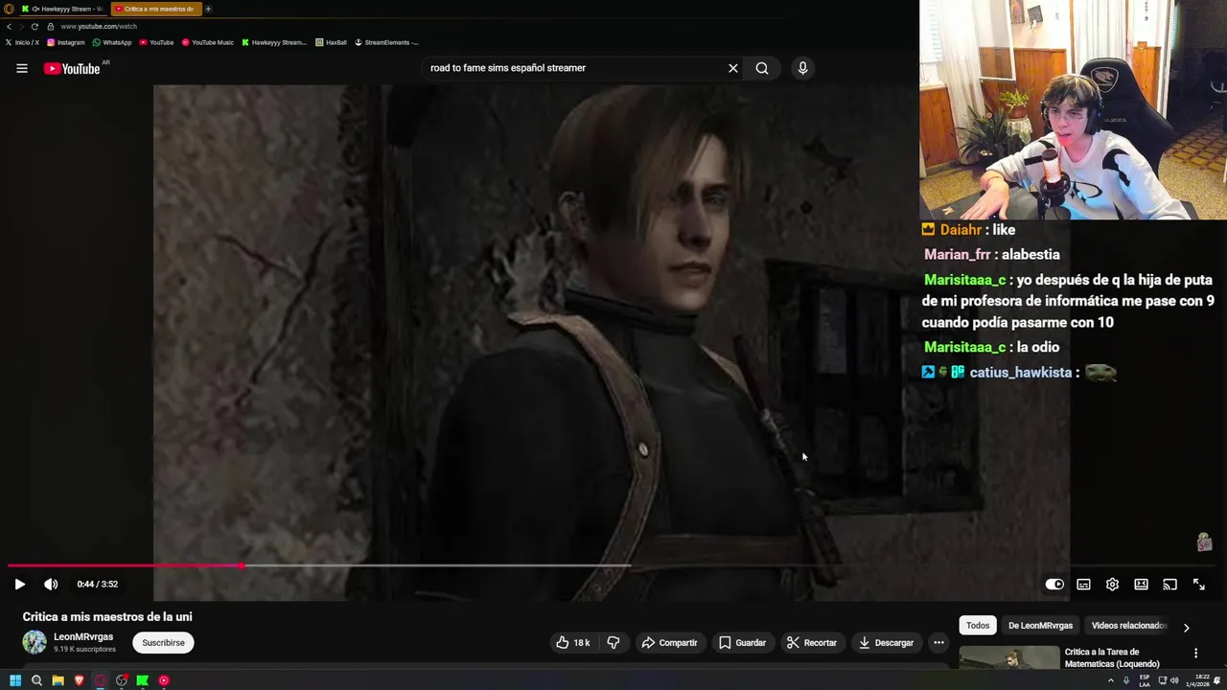Open the YouTube Music bookmark
Viewport: 1227px width, 690px height.
tap(208, 42)
